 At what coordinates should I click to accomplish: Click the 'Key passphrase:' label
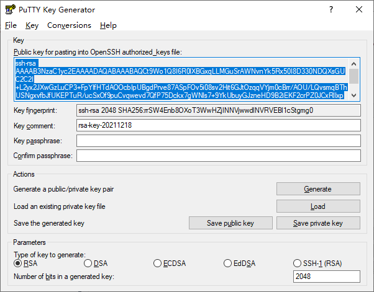pyautogui.click(x=38, y=141)
